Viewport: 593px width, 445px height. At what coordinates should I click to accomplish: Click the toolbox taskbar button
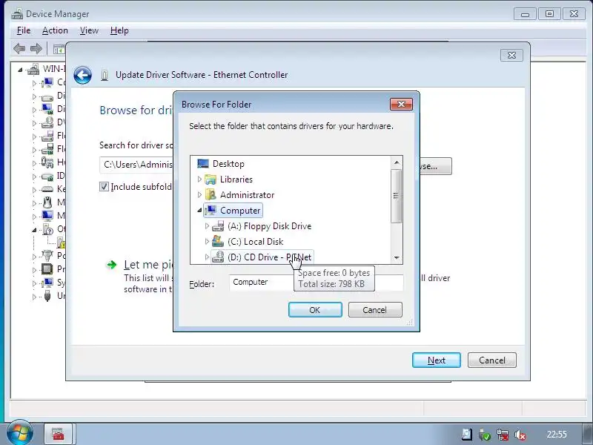pos(58,434)
